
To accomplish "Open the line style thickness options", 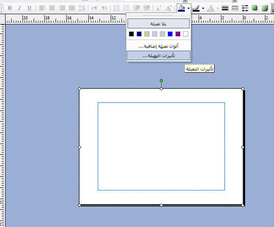I will (224, 8).
